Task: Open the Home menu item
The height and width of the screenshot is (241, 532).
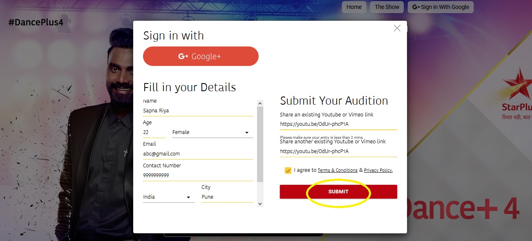Action: pos(354,7)
